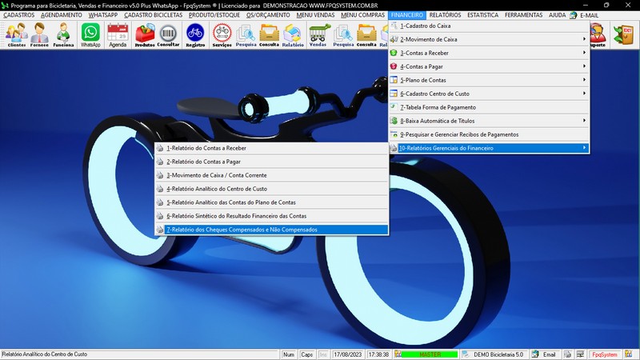640x360 pixels.
Task: Open the Funciona employees icon
Action: 64,34
